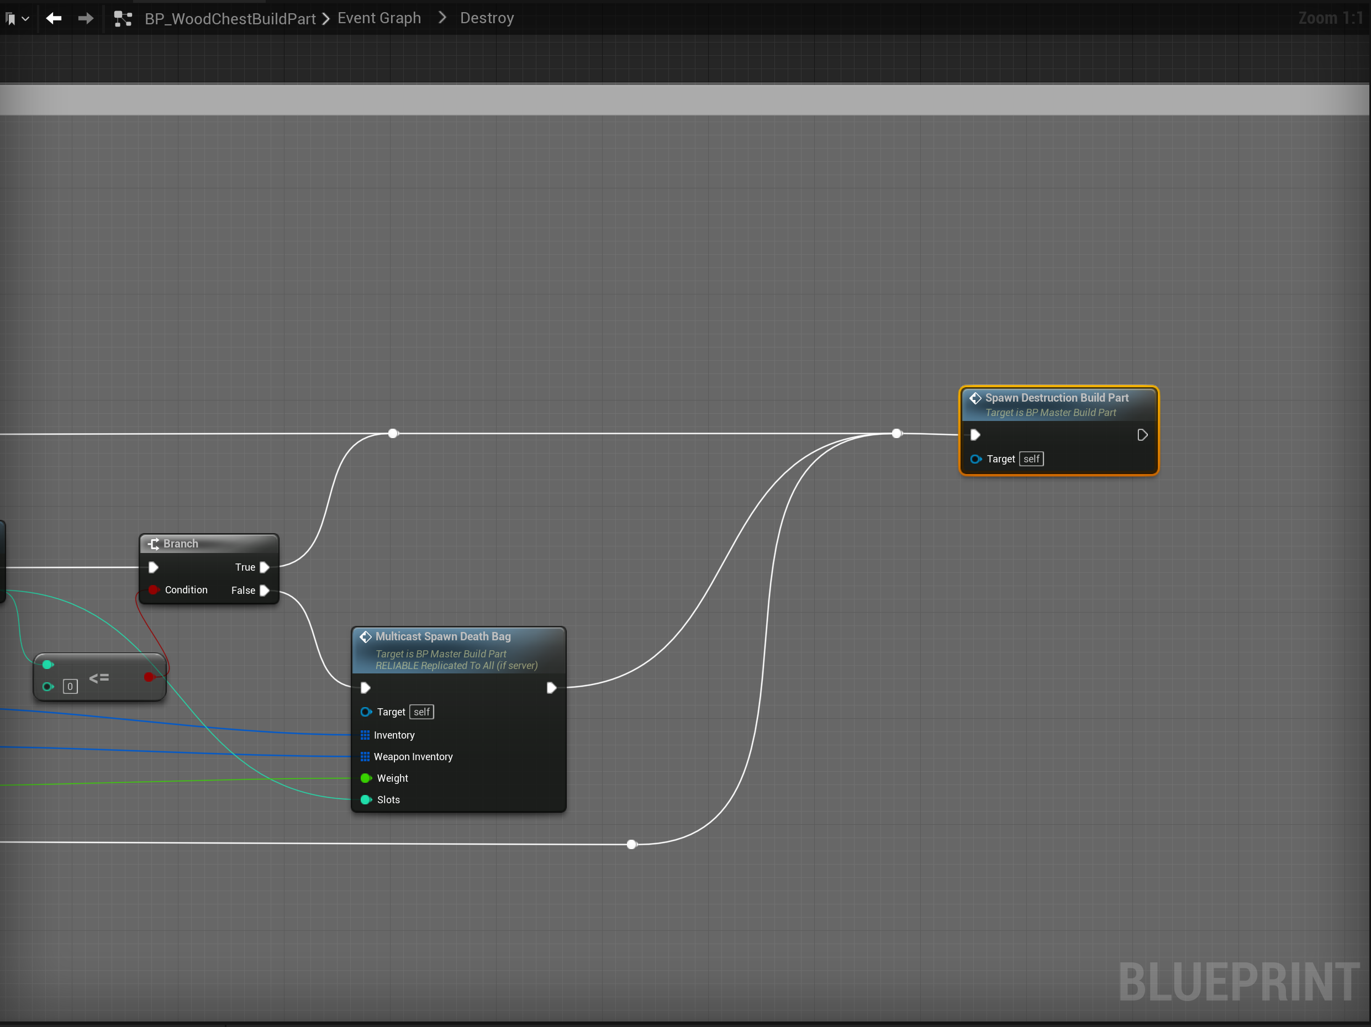Expand the chevron after Event Graph
Image resolution: width=1371 pixels, height=1027 pixels.
pyautogui.click(x=442, y=19)
